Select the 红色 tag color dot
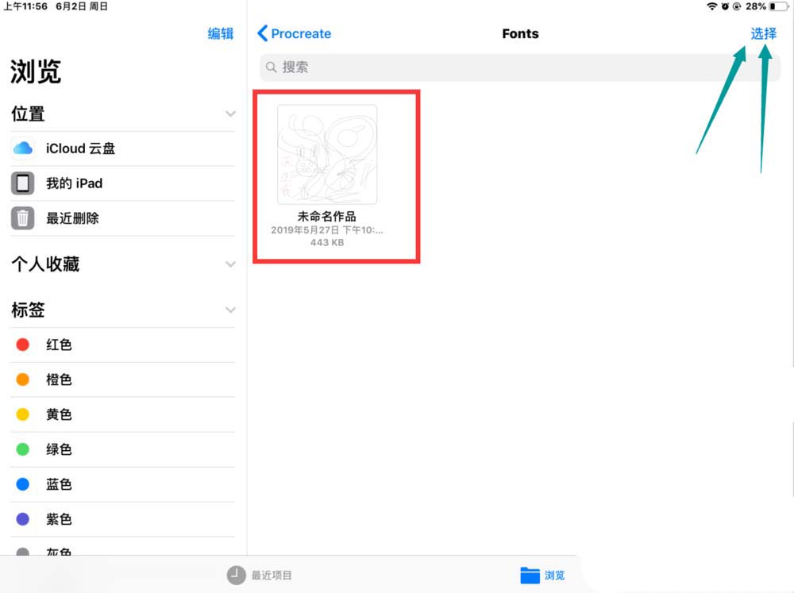794x593 pixels. [23, 345]
